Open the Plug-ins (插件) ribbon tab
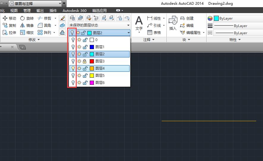 click(53, 11)
